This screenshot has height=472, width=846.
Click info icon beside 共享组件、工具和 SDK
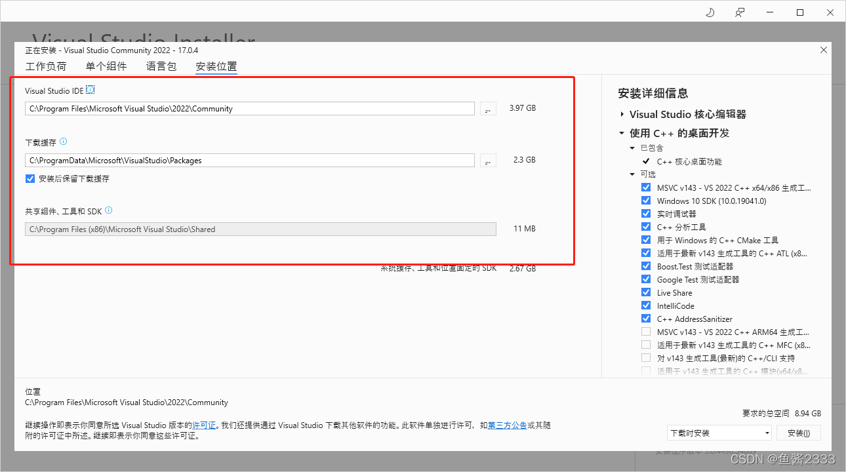109,210
